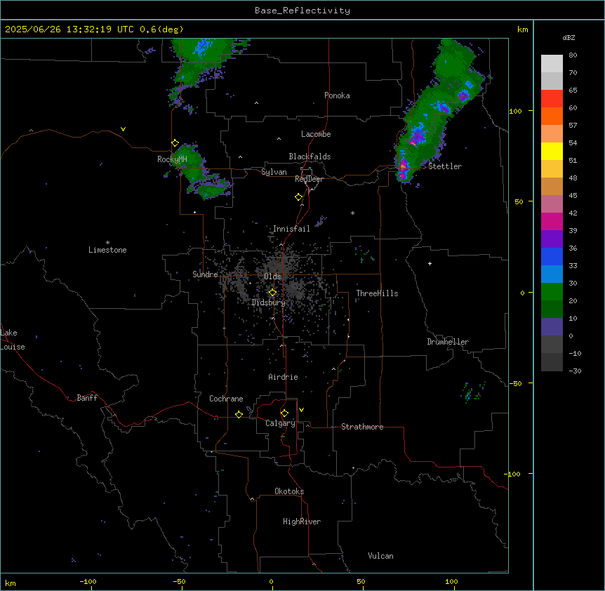
Task: Click the Blackfalds city label
Action: tap(310, 157)
